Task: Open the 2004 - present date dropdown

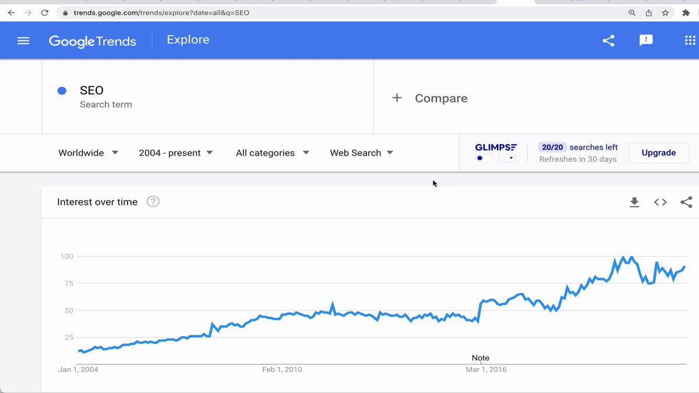Action: [x=176, y=153]
